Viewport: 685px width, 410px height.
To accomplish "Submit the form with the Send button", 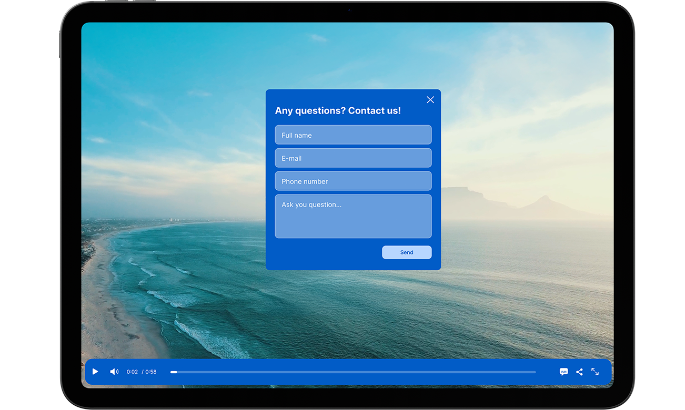I will tap(407, 252).
